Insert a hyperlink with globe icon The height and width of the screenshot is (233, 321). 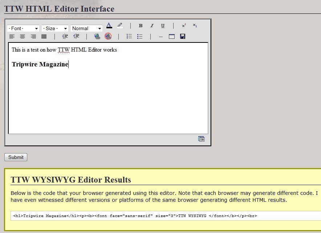[x=97, y=36]
